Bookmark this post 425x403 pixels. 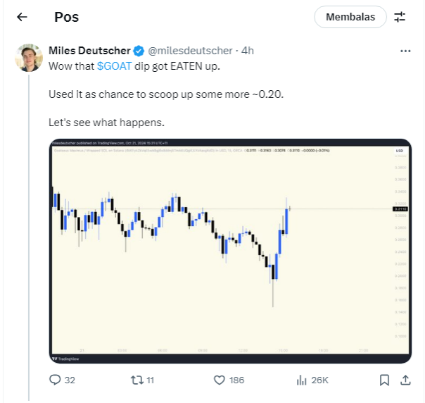tap(384, 380)
